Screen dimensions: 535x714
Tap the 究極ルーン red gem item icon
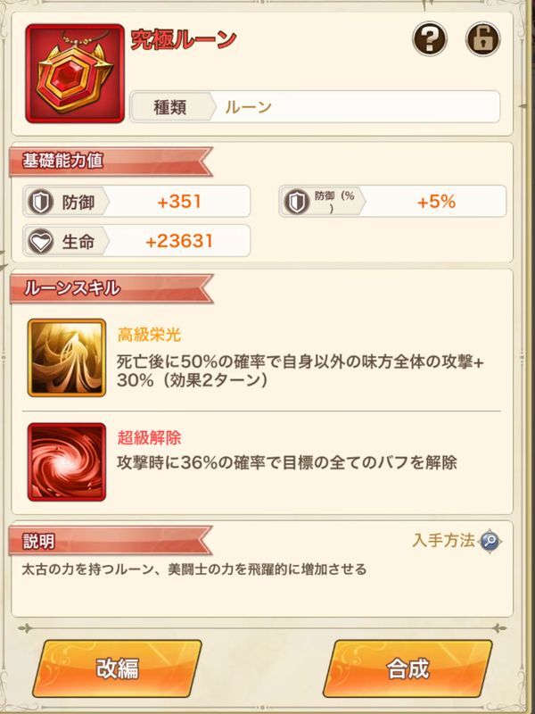(x=75, y=74)
